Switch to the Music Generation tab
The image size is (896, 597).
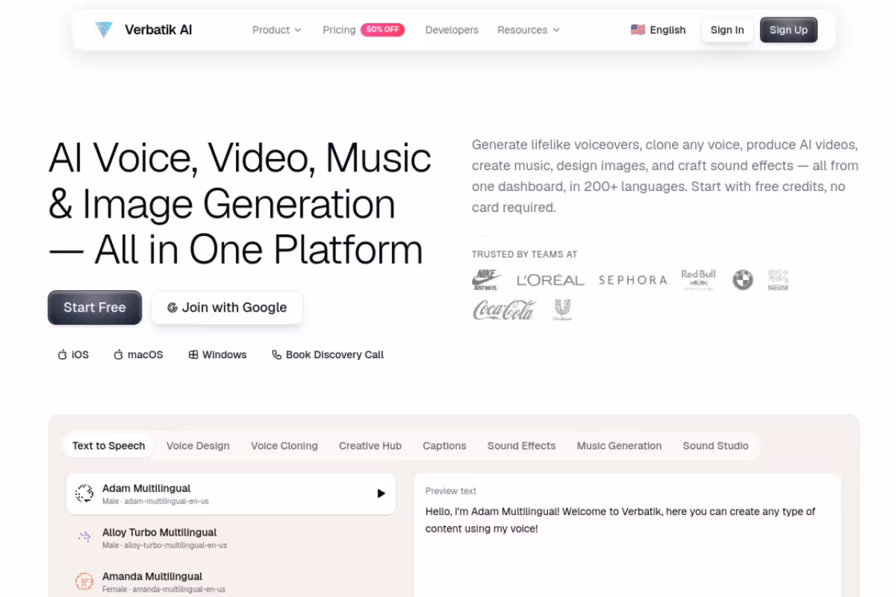(619, 446)
